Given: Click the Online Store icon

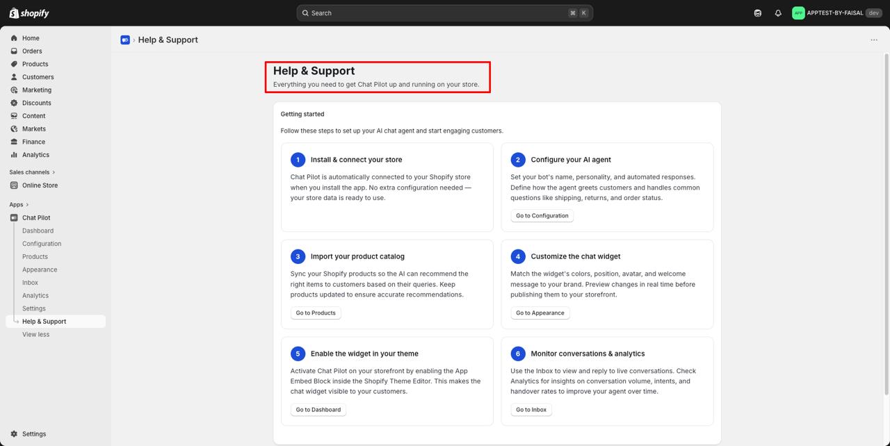Looking at the screenshot, I should [x=14, y=185].
